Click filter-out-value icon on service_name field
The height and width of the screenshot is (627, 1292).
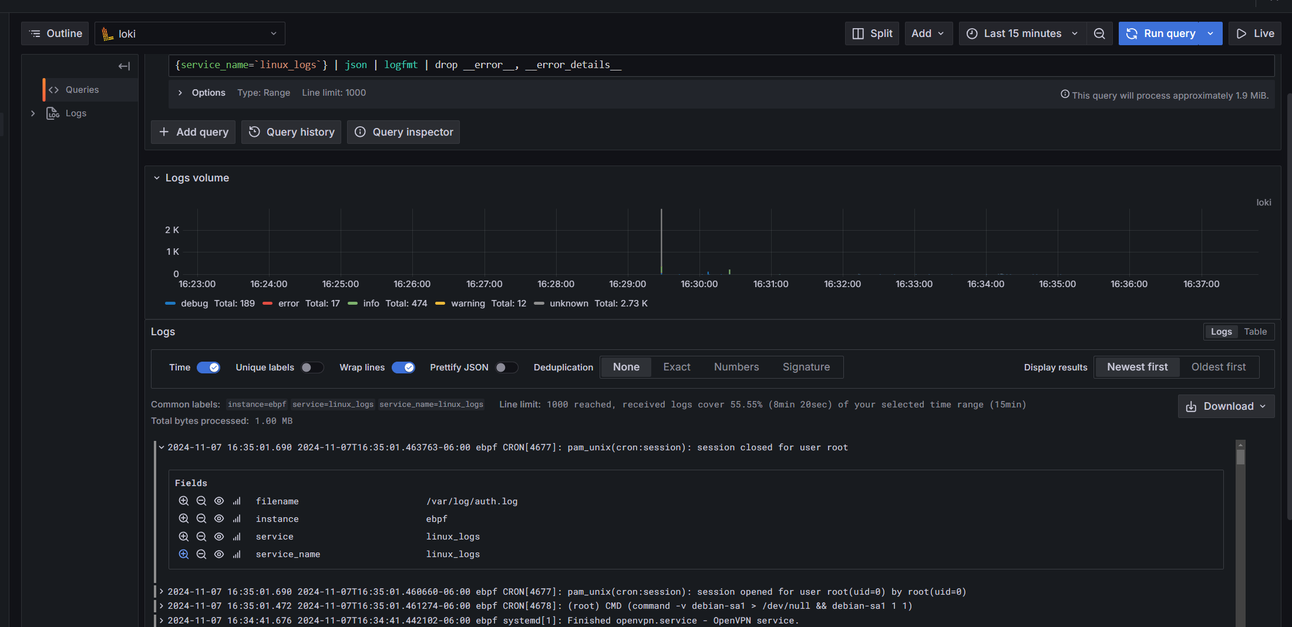201,554
